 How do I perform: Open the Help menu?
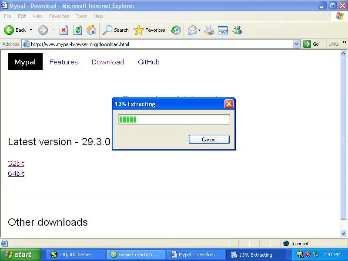[98, 16]
